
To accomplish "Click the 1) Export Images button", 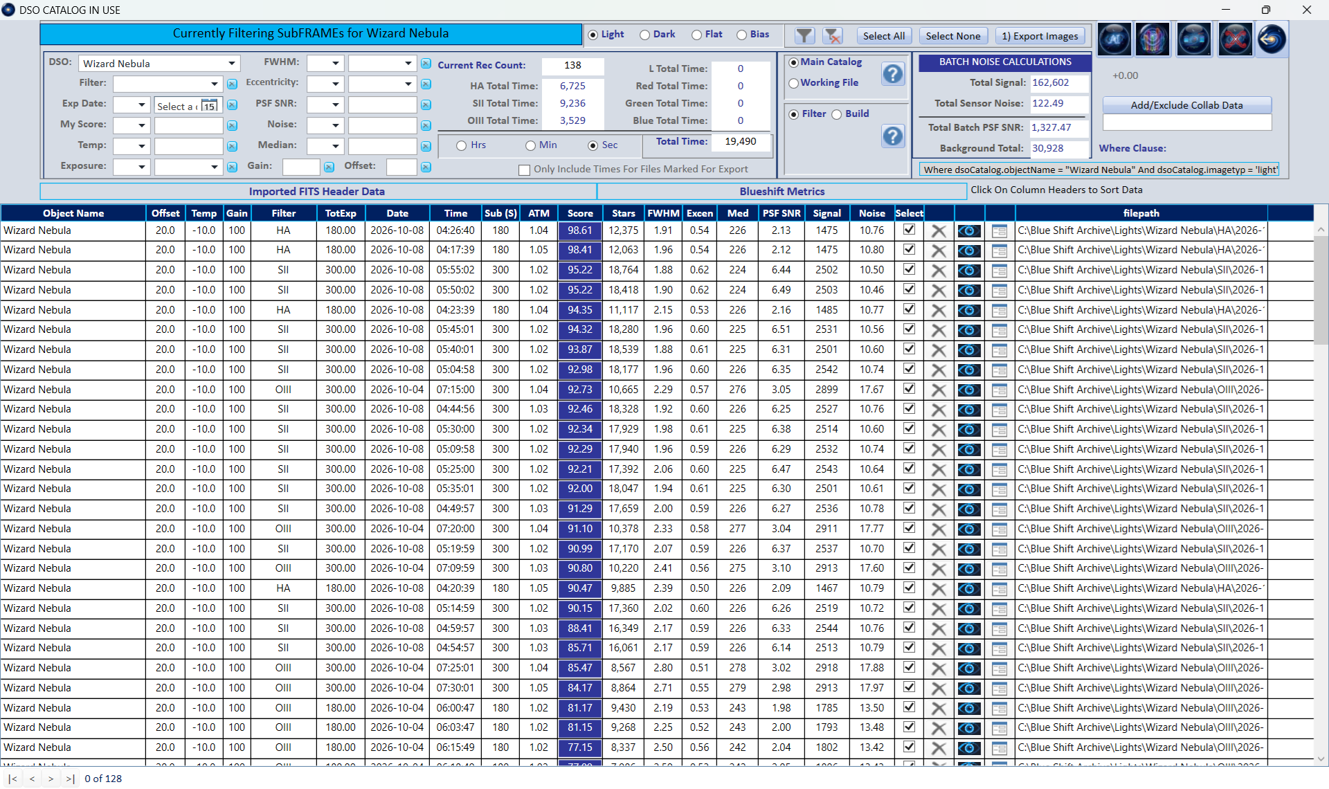I will 1040,36.
